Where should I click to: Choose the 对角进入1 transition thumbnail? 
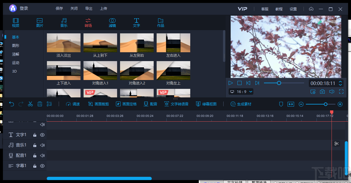pyautogui.click(x=100, y=71)
